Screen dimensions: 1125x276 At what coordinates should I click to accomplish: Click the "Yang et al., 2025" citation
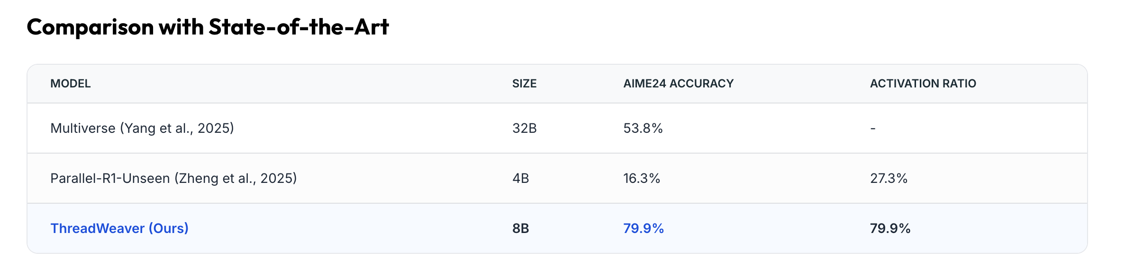click(x=177, y=128)
